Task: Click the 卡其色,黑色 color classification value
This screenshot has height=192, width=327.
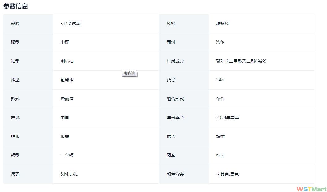Action: 227,174
